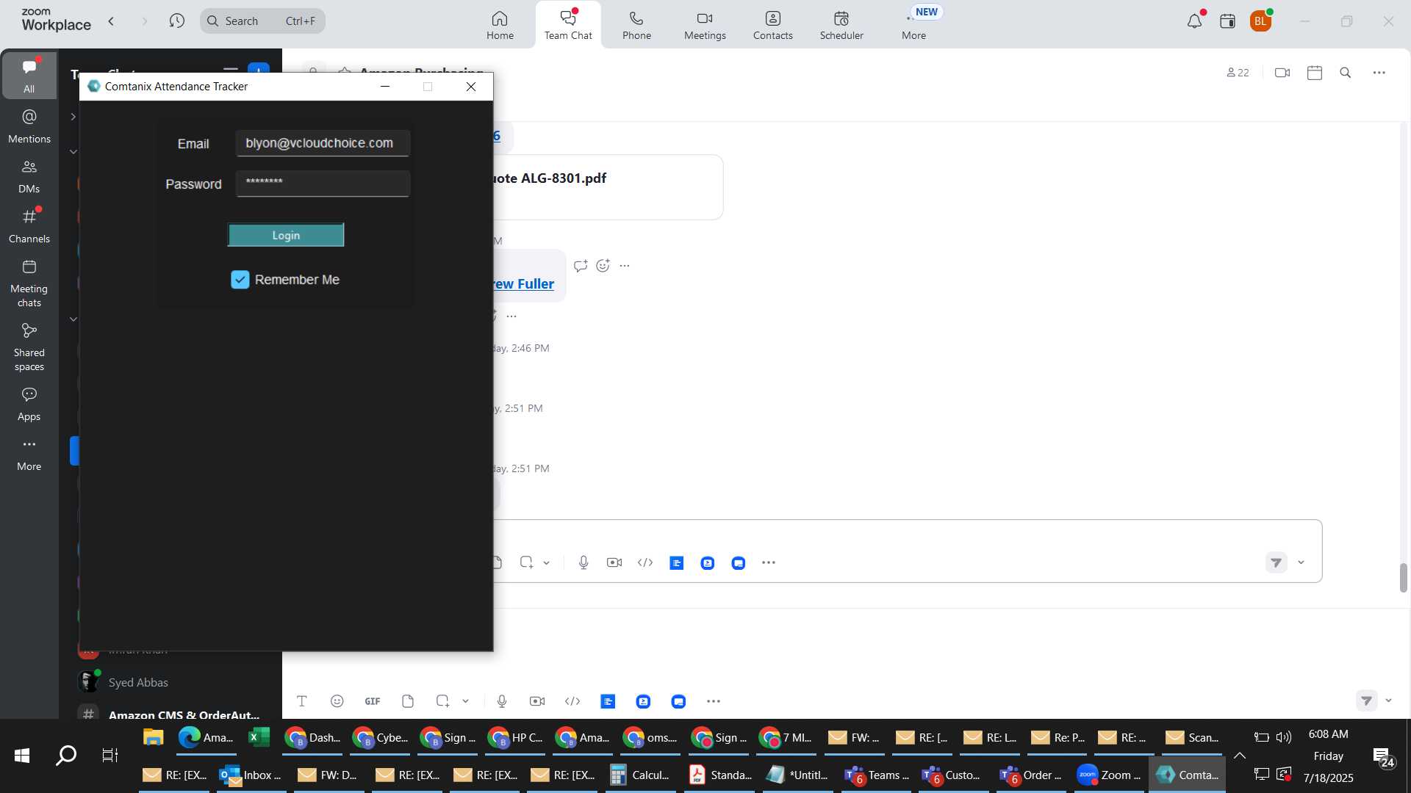Search within the channel
Image resolution: width=1411 pixels, height=793 pixels.
1346,73
